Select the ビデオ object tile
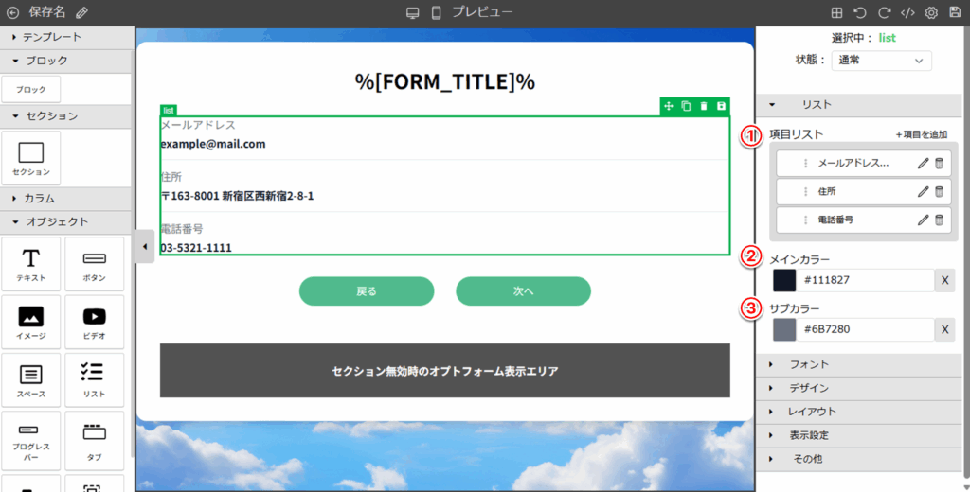 pos(94,322)
